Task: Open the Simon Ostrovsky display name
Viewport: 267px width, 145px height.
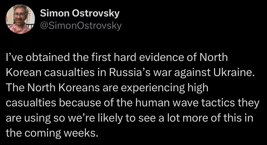Action: point(80,13)
